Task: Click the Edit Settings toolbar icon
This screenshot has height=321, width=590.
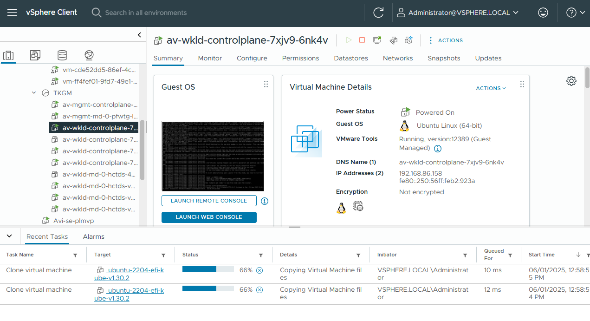Action: pyautogui.click(x=393, y=40)
